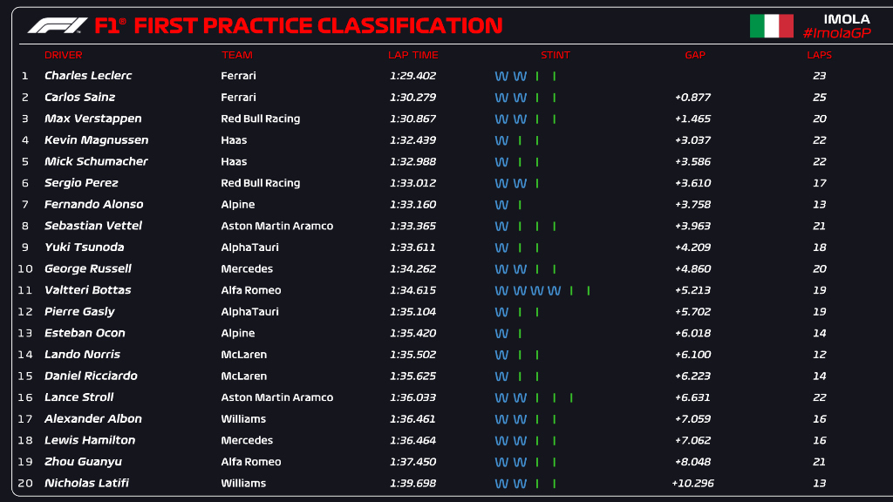Open the #ImolaGP hashtag
The width and height of the screenshot is (893, 502).
835,33
